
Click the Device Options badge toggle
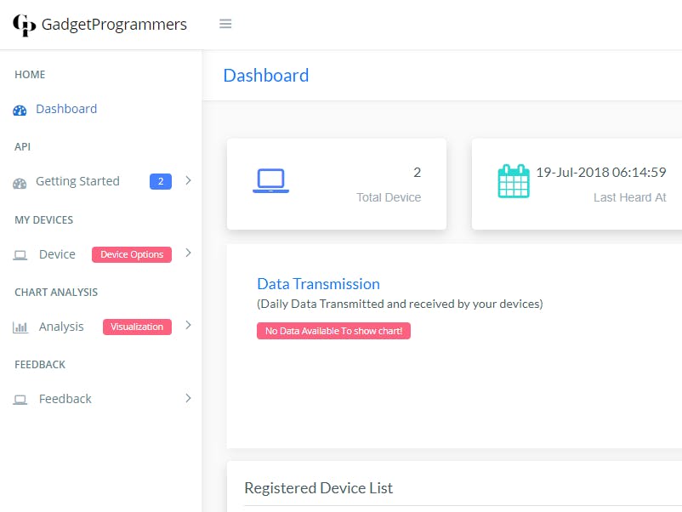[131, 253]
